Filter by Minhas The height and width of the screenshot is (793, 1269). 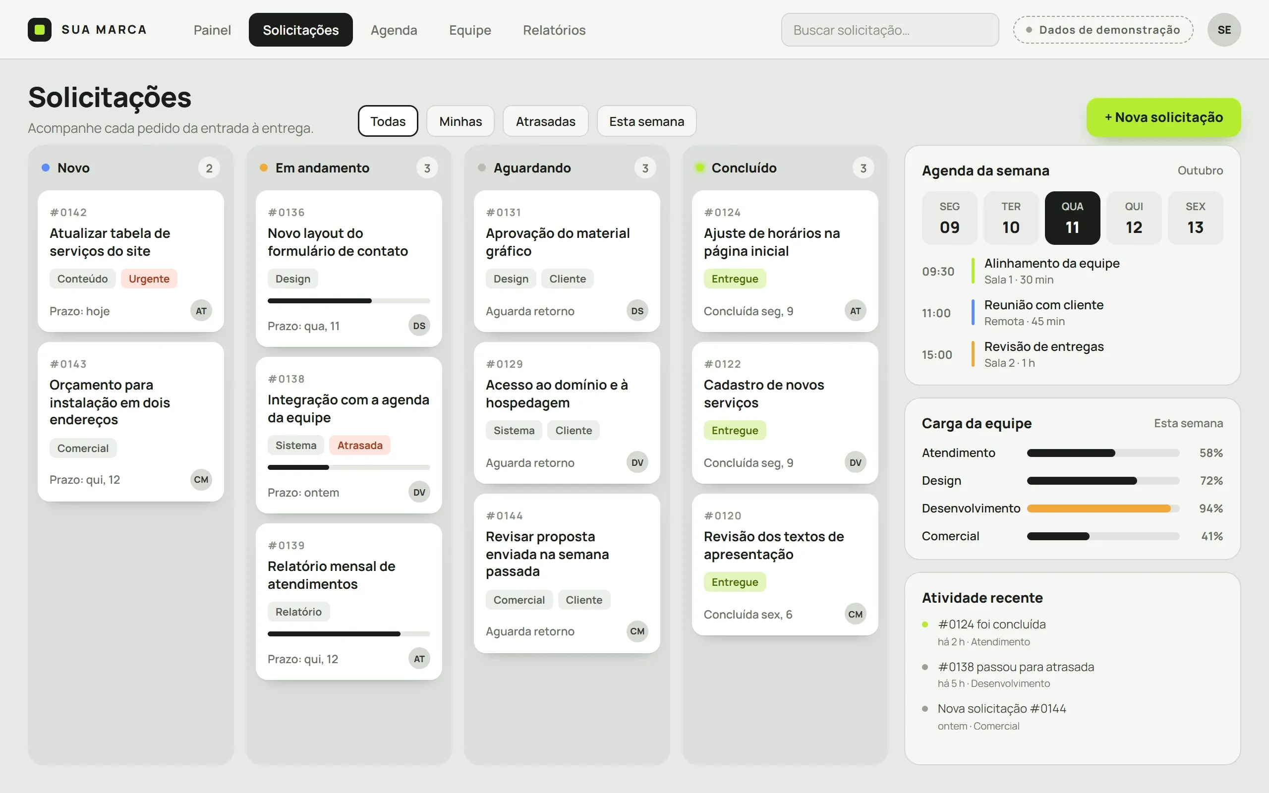point(461,121)
